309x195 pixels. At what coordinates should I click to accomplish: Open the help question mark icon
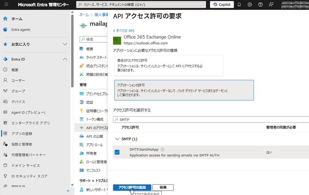tap(260, 4)
